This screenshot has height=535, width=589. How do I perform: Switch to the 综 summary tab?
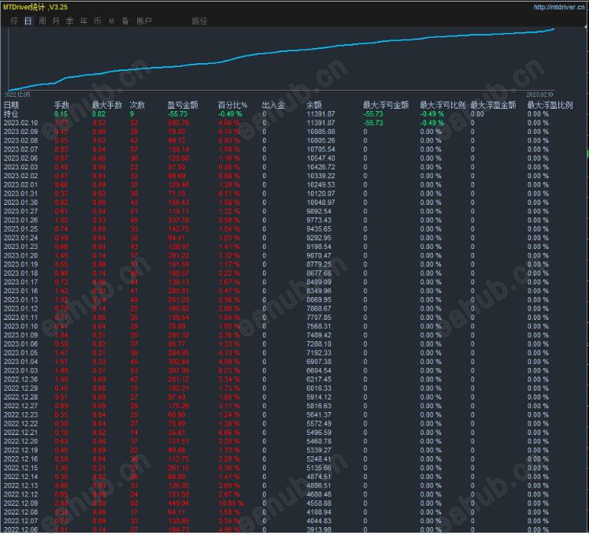[14, 21]
